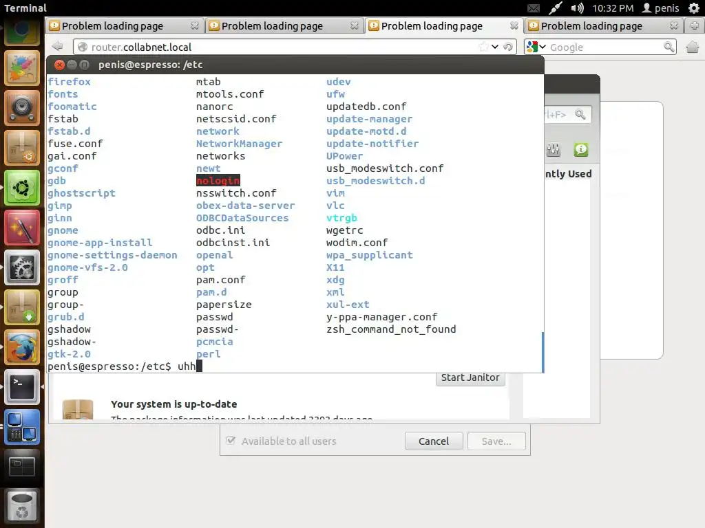
Task: Click Your system is up-to-date text
Action: [x=174, y=404]
